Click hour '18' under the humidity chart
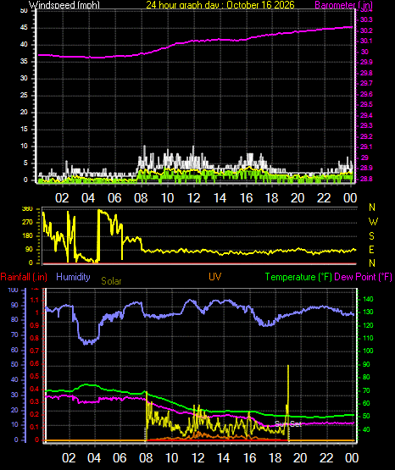 click(x=275, y=458)
